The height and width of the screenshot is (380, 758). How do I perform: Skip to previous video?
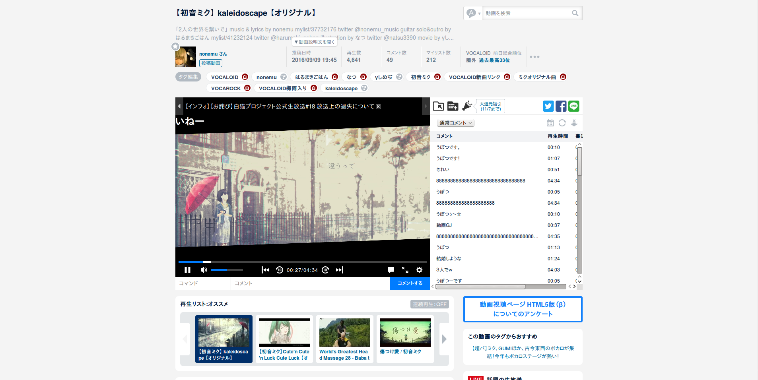coord(265,270)
